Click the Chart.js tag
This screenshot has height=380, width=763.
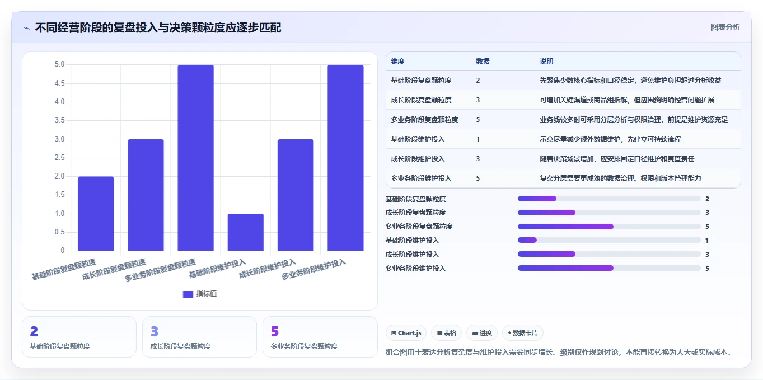[406, 333]
